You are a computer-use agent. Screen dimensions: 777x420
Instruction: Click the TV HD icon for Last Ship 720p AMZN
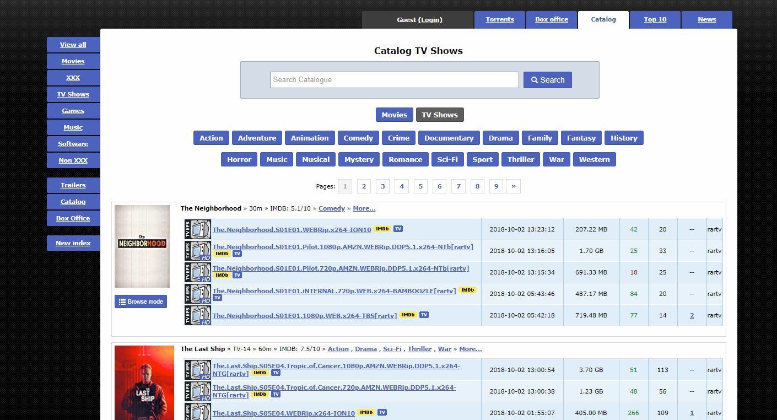tap(198, 391)
